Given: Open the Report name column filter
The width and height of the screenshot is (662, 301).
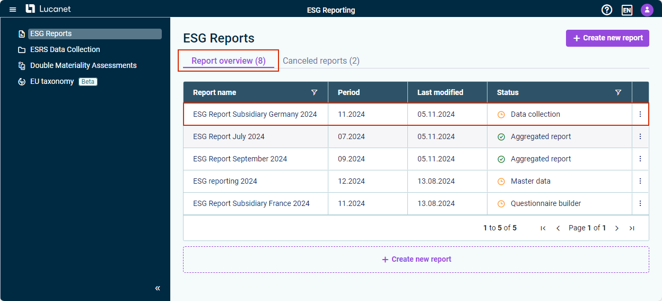Looking at the screenshot, I should tap(314, 92).
